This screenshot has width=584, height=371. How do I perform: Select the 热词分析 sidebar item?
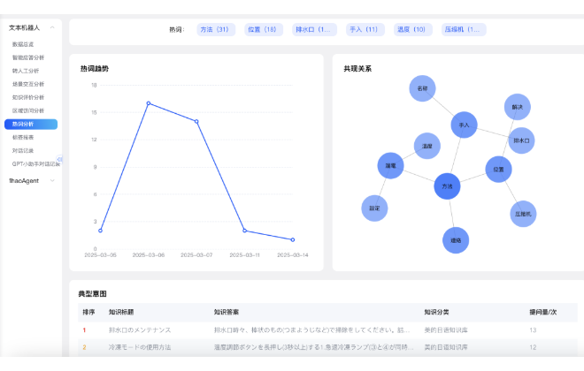coord(24,125)
